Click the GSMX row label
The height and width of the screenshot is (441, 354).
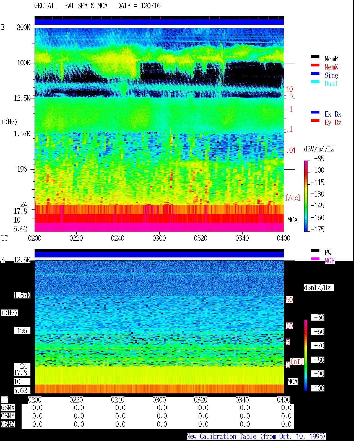(8, 408)
